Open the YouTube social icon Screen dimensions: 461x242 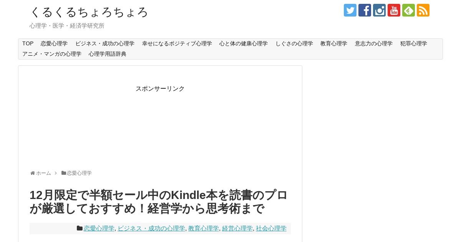coord(394,10)
